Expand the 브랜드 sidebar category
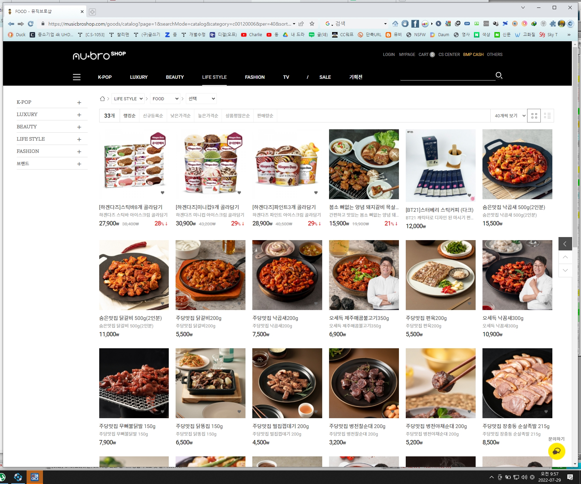 coord(79,164)
